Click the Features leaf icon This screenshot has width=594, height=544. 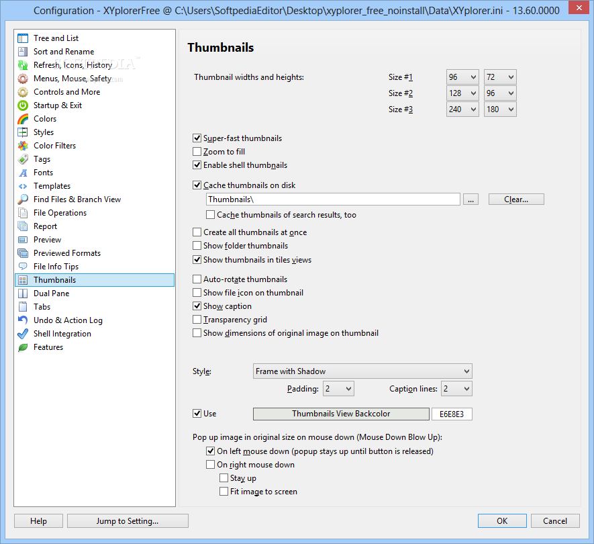23,347
